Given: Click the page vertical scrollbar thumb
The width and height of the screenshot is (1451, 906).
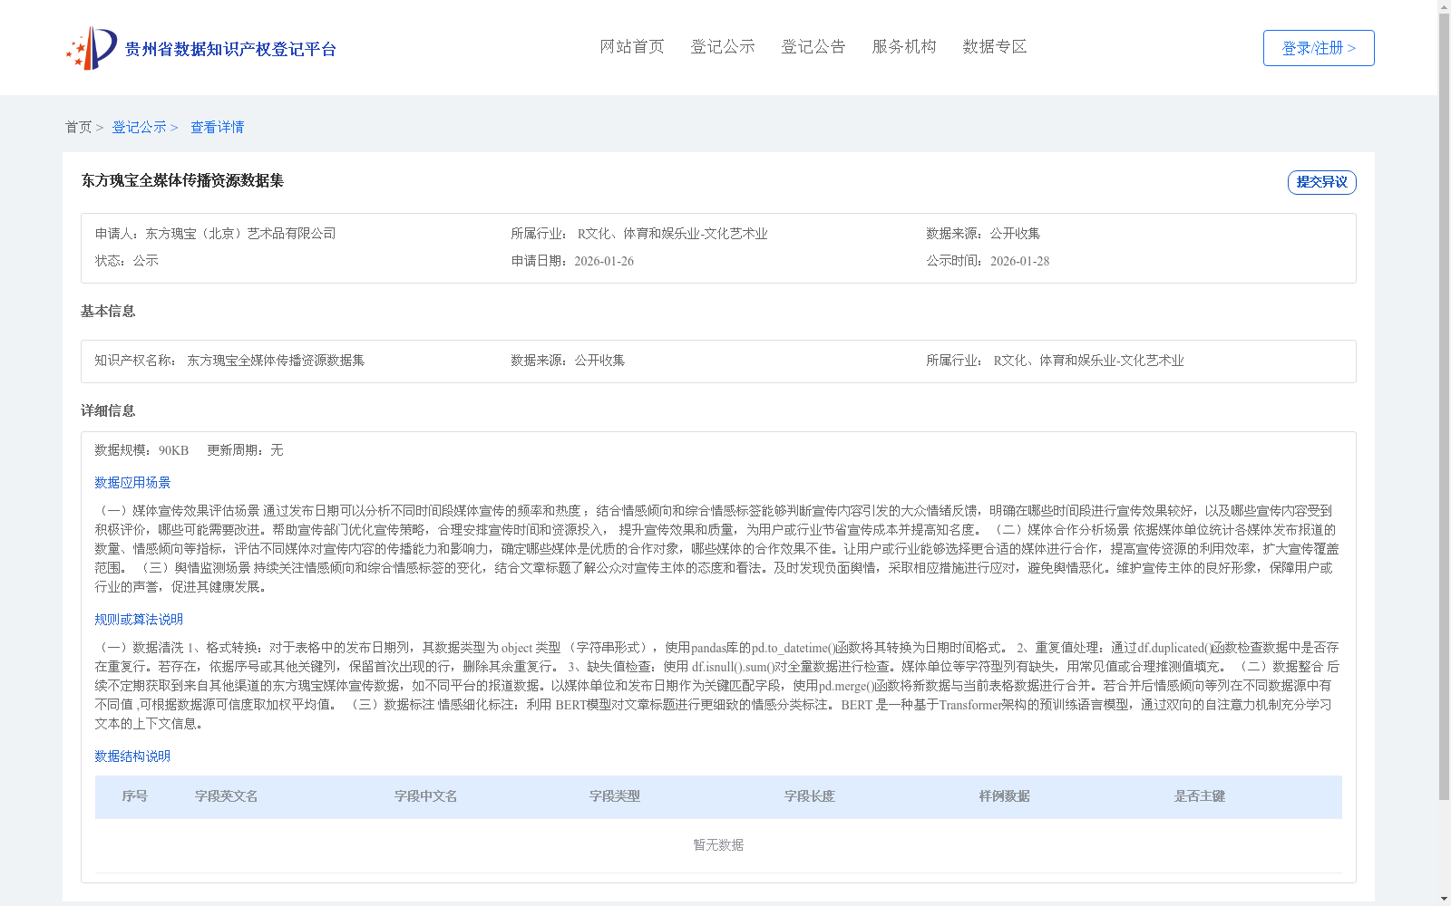Looking at the screenshot, I should [x=1444, y=406].
